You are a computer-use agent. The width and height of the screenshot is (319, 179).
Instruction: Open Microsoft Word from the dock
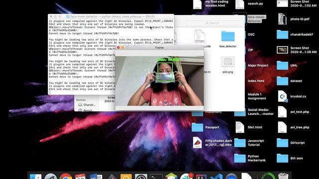click(96, 177)
